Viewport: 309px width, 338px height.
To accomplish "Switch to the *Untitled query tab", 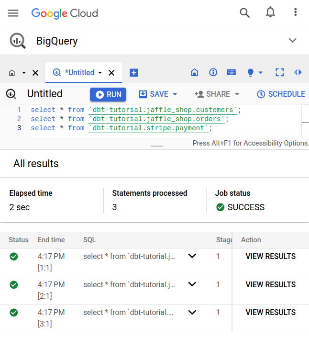I will (79, 73).
